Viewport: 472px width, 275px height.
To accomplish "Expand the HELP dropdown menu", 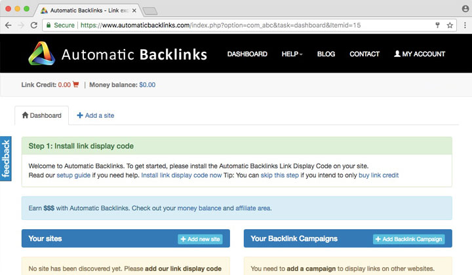I will [x=292, y=54].
